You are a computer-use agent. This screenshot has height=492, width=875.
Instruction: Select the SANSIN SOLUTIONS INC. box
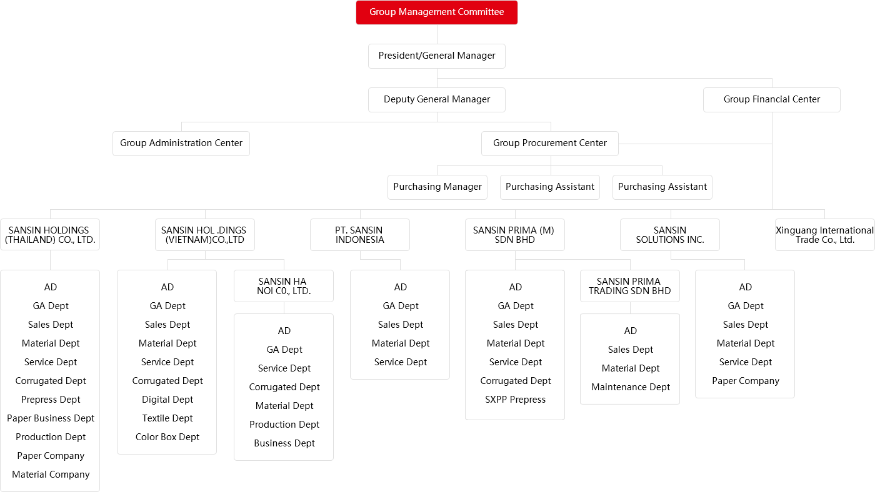point(670,235)
